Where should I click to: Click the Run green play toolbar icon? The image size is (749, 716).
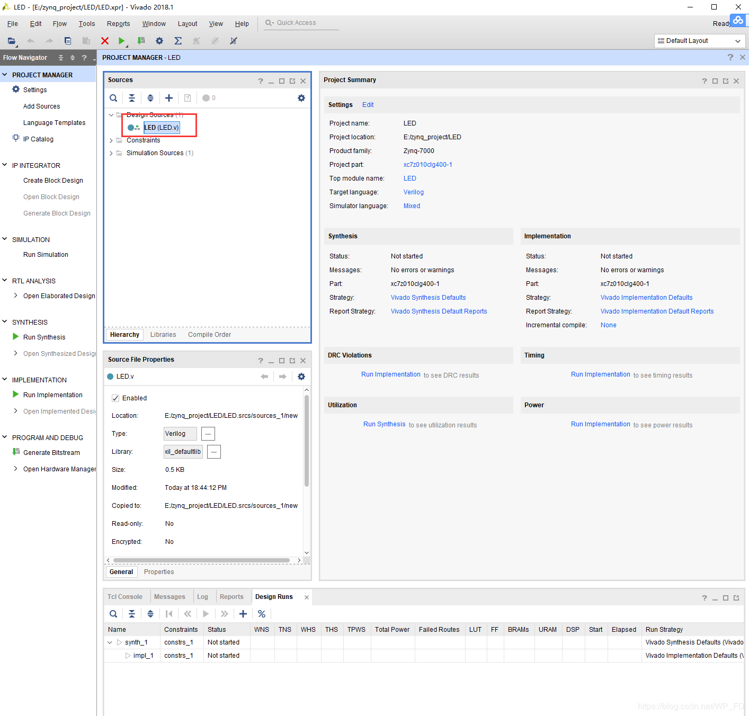tap(121, 41)
